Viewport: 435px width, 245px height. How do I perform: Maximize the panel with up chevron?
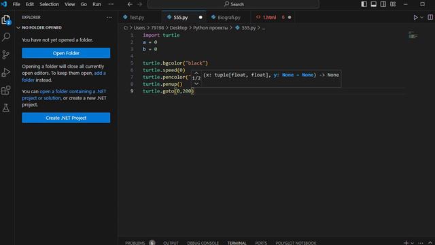pyautogui.click(x=430, y=243)
